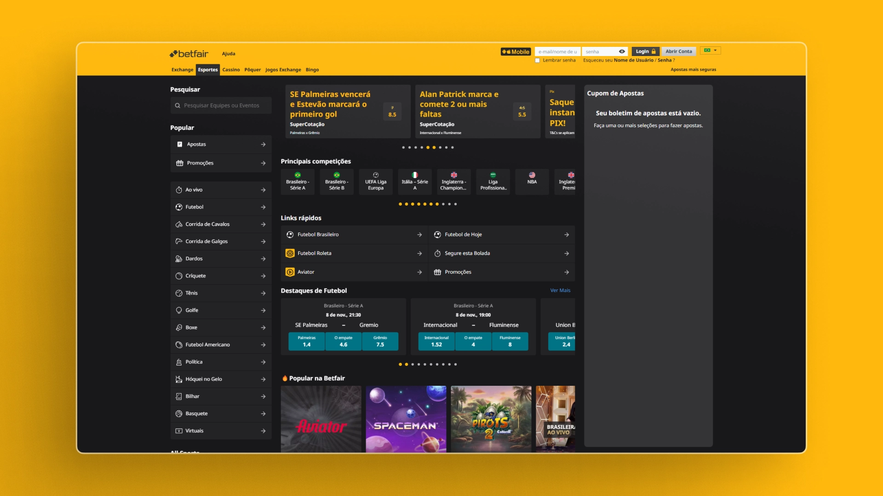Click the last competitions carousel dot

click(455, 204)
